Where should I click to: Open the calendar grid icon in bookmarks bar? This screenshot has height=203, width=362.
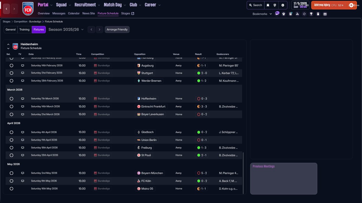tap(325, 14)
